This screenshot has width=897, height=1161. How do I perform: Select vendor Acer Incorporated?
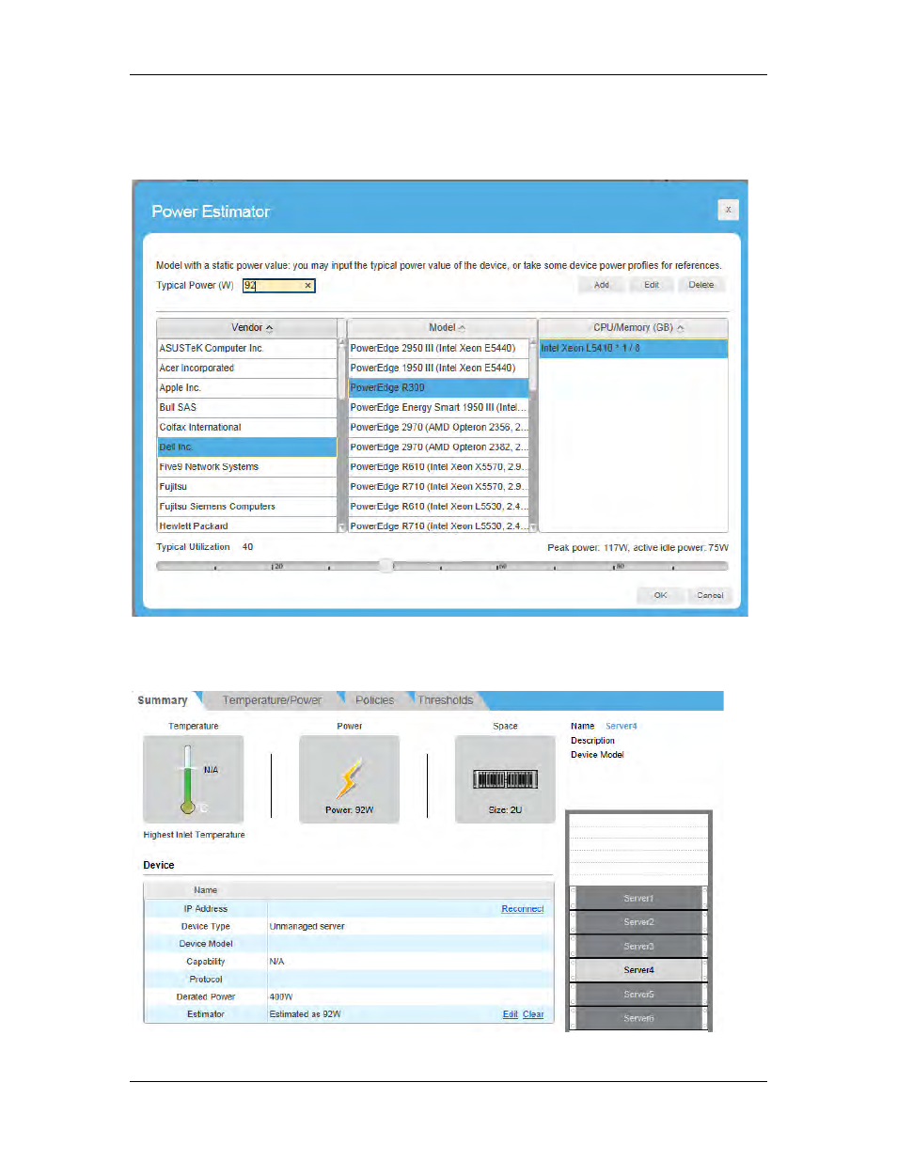click(x=246, y=369)
